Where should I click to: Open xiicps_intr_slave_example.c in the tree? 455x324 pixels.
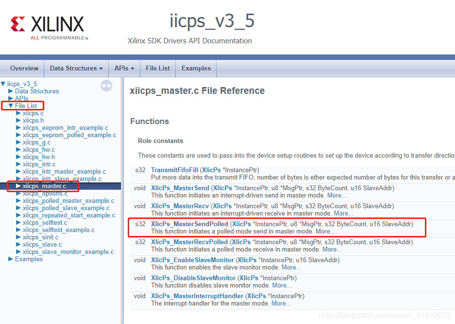(x=62, y=179)
